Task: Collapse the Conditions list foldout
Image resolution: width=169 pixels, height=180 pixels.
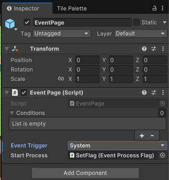Action: coord(12,113)
